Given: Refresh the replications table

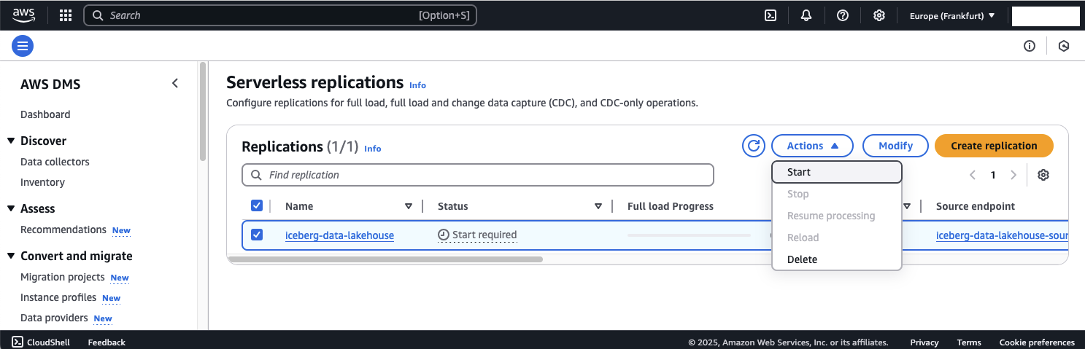Looking at the screenshot, I should click(754, 146).
